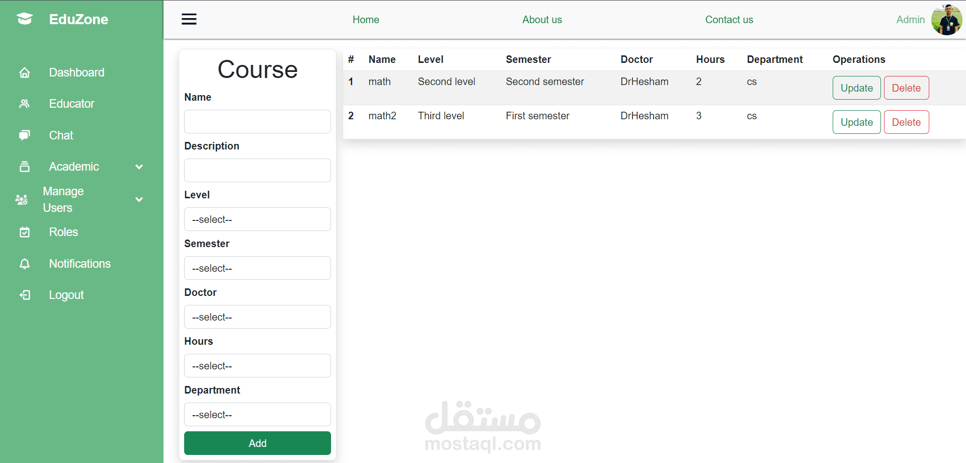Select the 'First semester' cell

(x=537, y=116)
